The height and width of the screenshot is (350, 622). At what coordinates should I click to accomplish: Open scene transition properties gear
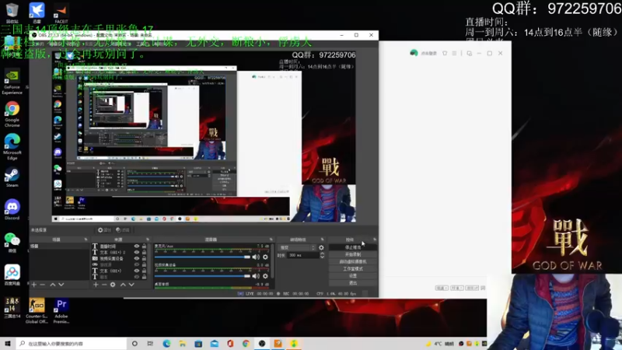click(321, 247)
